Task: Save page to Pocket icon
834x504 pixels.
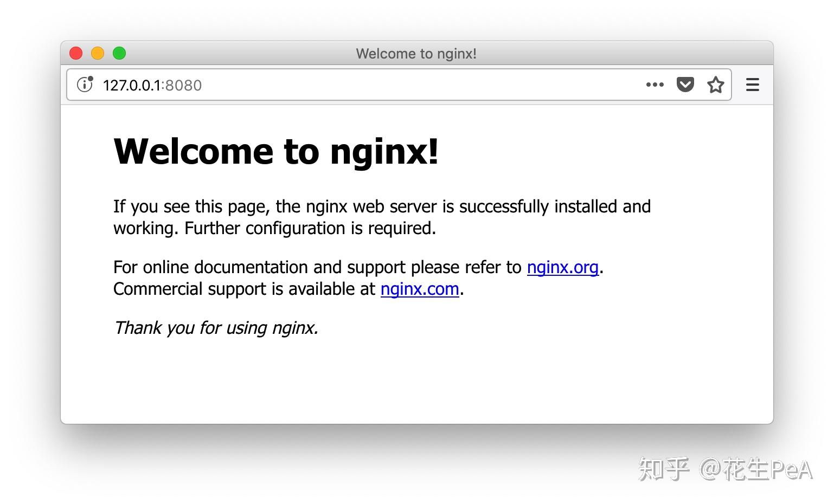Action: click(x=685, y=85)
